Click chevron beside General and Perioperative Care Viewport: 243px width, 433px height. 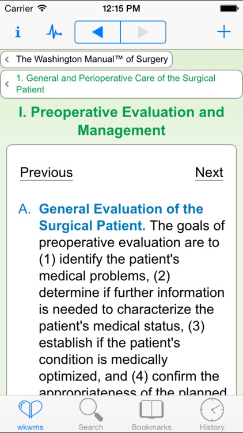7,84
